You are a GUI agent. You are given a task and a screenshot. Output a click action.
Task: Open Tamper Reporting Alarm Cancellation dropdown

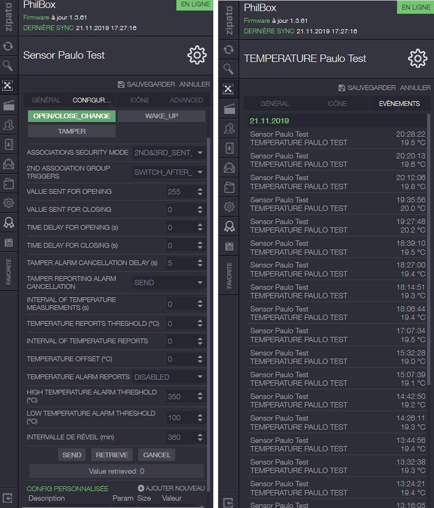[x=168, y=283]
